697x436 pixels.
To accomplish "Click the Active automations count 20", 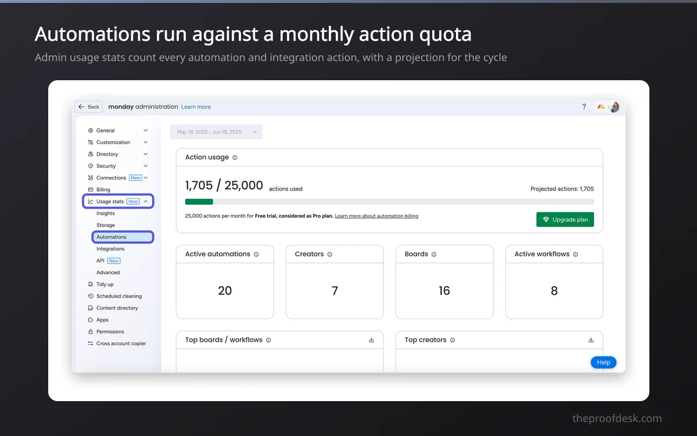I will [225, 291].
